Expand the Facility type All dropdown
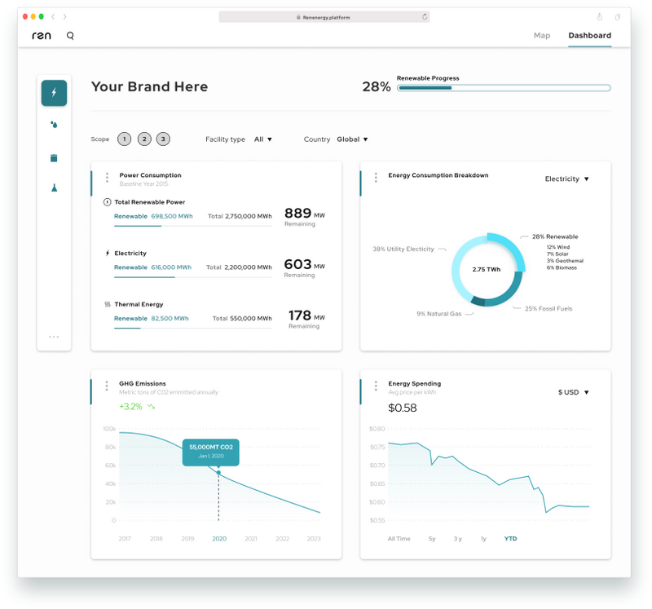The width and height of the screenshot is (652, 609). click(x=262, y=139)
